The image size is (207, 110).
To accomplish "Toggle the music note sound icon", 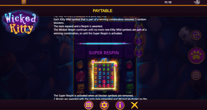I will click(24, 2).
